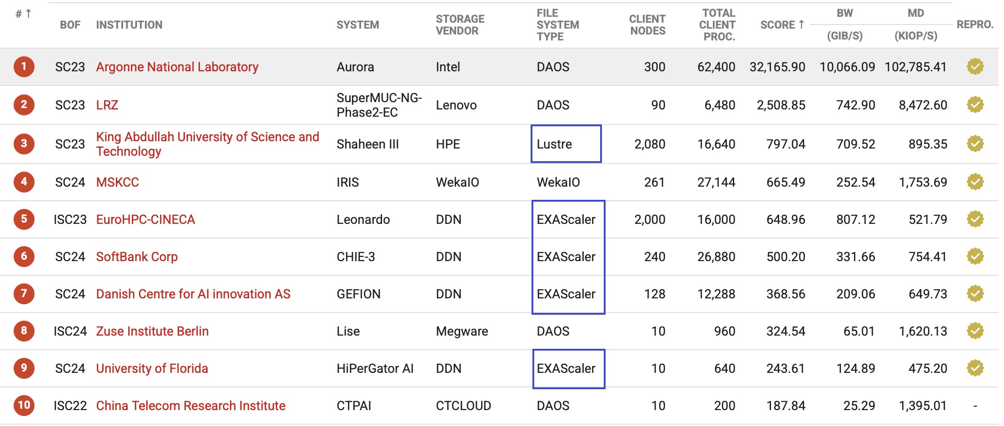Select the Intel storage vendor cell
Screen dimensions: 1004x426
(448, 67)
